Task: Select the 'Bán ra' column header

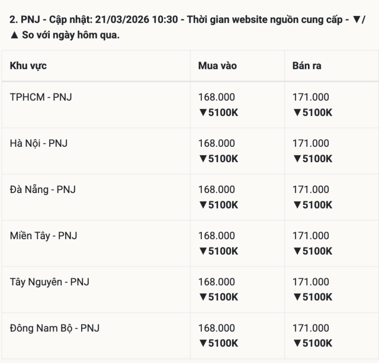Action: click(307, 66)
